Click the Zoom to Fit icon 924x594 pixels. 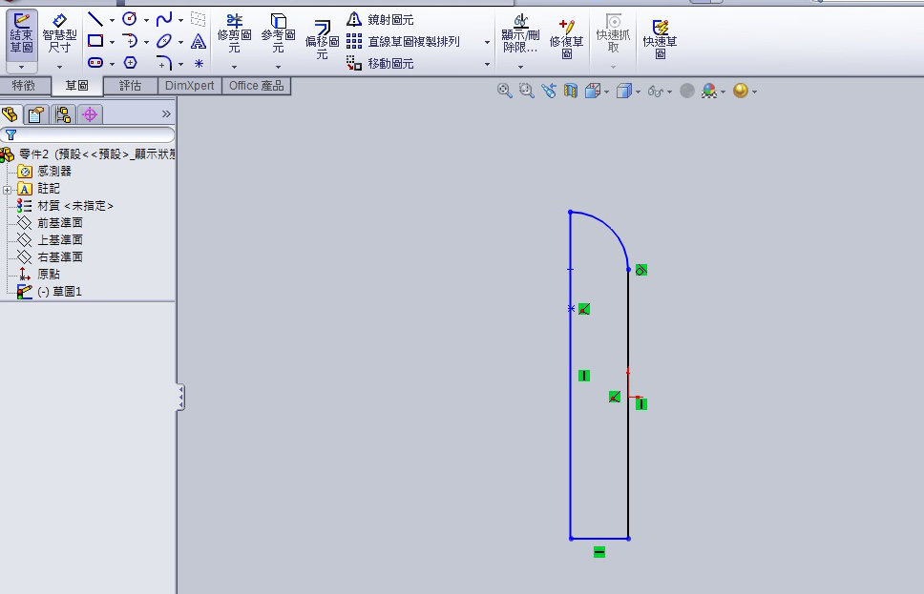(x=505, y=91)
